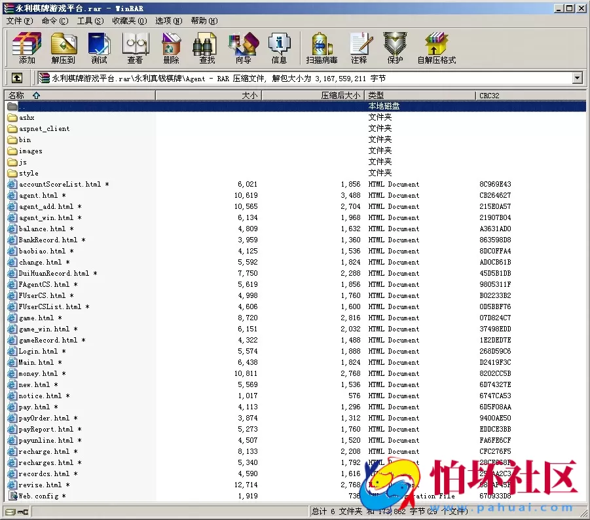Open the 查看 (View) toolbar icon
The height and width of the screenshot is (520, 590).
coord(135,48)
